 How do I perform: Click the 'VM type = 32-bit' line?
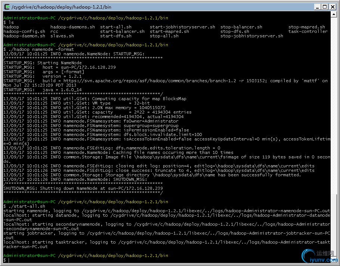click(77, 103)
